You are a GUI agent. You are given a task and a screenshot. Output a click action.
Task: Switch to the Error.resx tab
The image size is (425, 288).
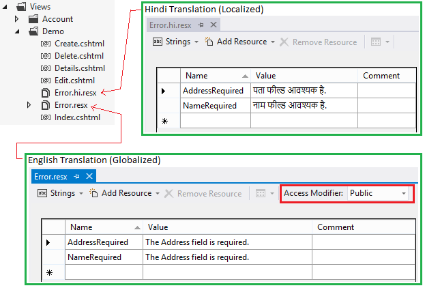click(50, 177)
